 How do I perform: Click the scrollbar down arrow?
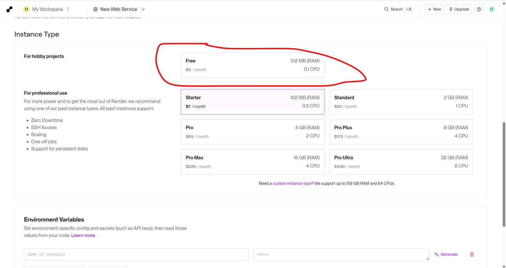pos(504,266)
